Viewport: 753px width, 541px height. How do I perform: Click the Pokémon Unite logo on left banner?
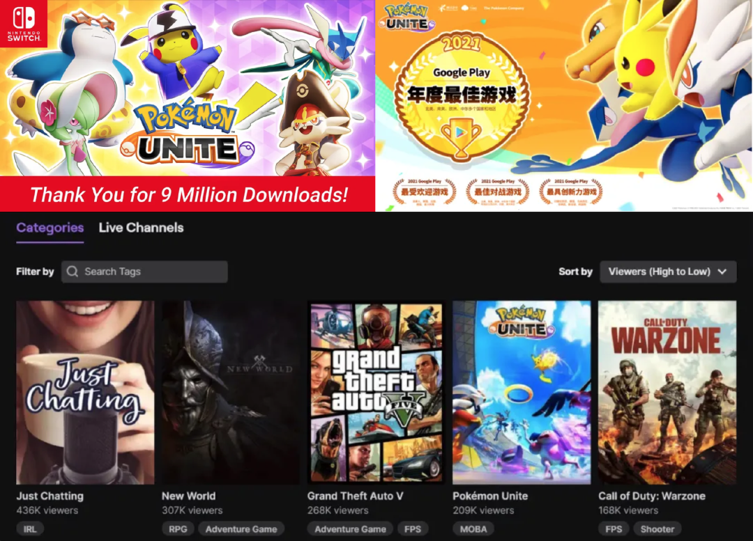[188, 133]
